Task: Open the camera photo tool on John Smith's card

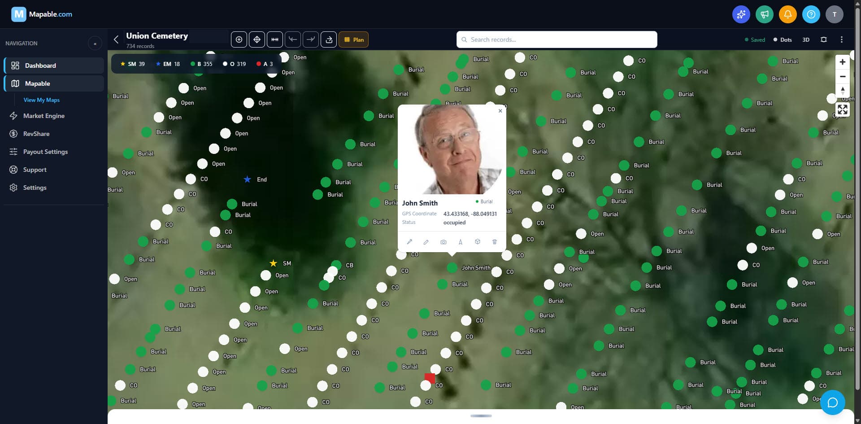Action: pos(444,242)
